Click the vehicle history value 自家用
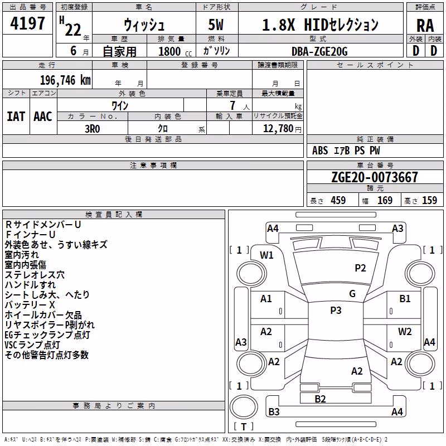446x446 pixels. [x=119, y=51]
